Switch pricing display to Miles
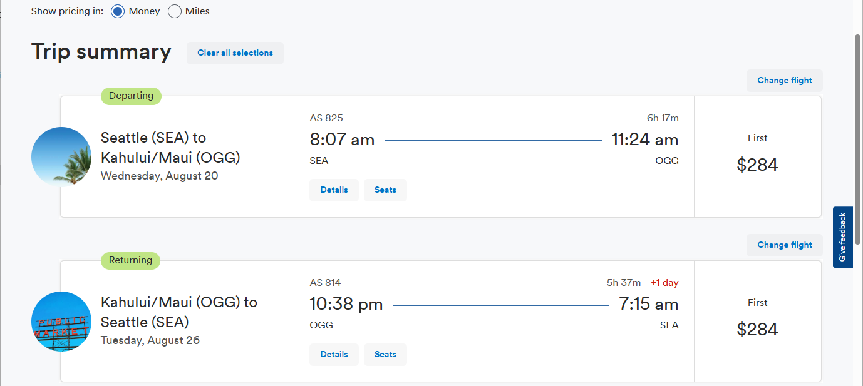The width and height of the screenshot is (863, 386). pyautogui.click(x=175, y=11)
